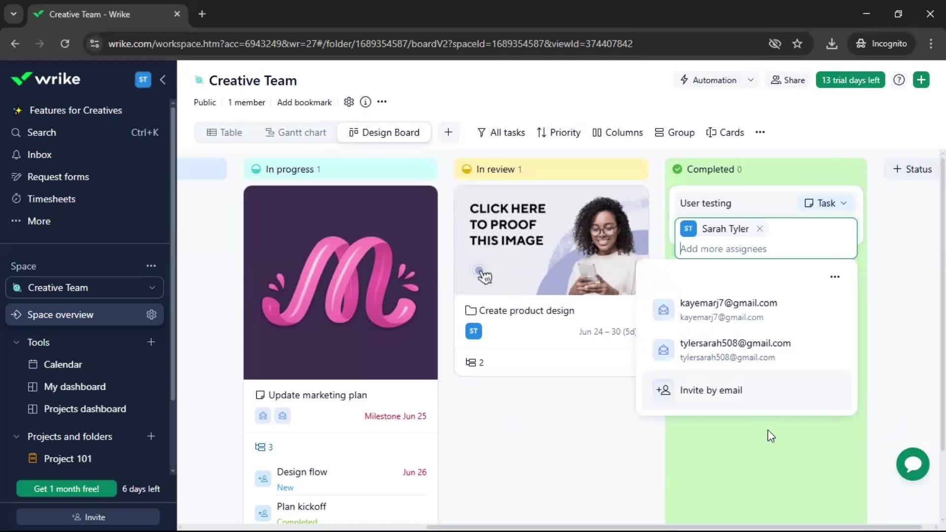The image size is (946, 532).
Task: Open the Priority sort option
Action: point(559,133)
